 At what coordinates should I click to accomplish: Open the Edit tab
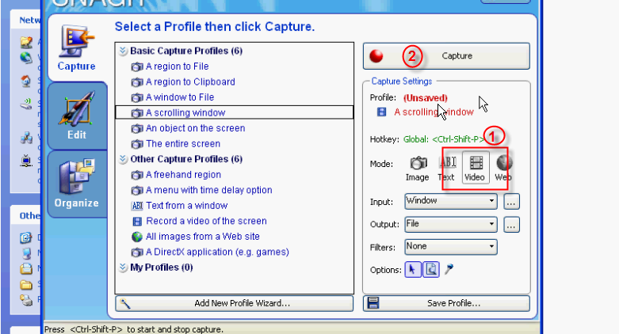point(77,116)
